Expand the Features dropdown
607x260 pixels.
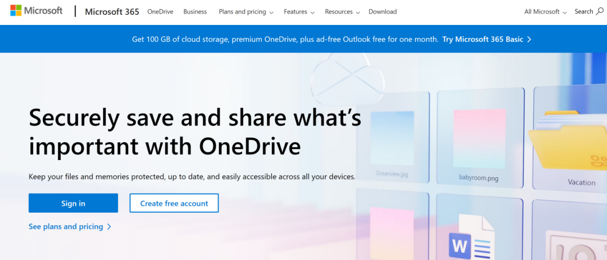click(x=299, y=12)
